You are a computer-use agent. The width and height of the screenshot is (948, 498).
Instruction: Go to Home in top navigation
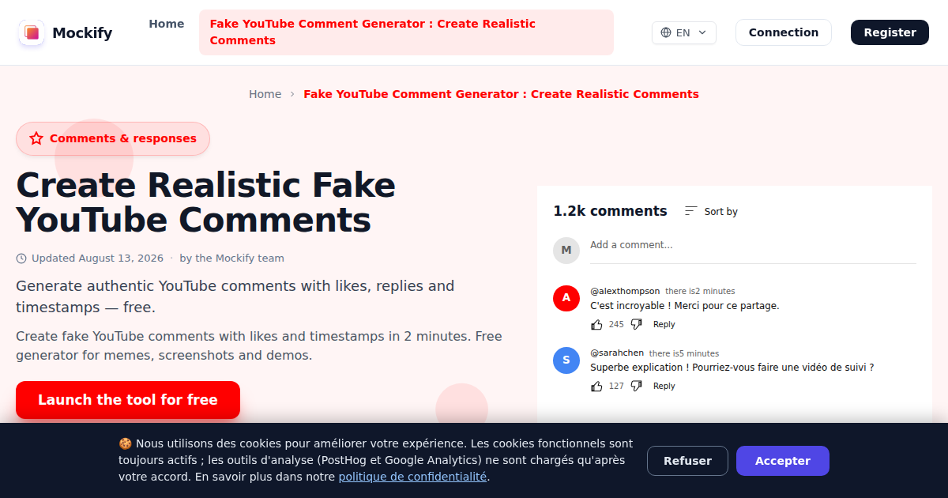pyautogui.click(x=167, y=24)
